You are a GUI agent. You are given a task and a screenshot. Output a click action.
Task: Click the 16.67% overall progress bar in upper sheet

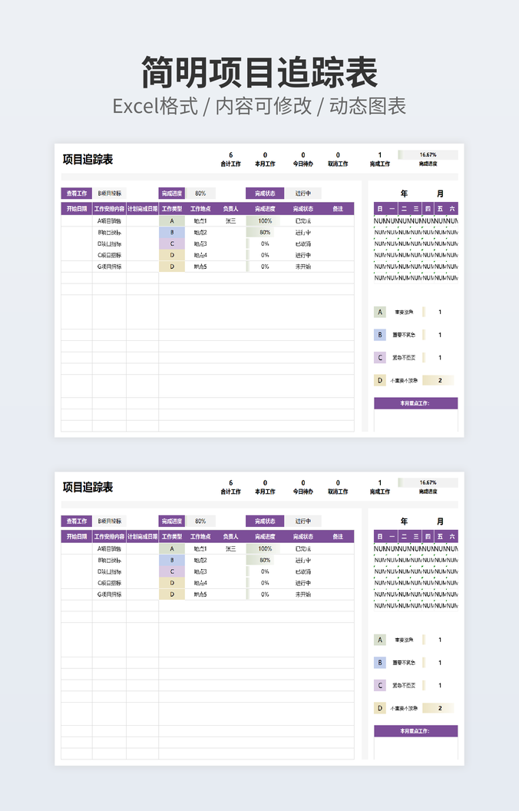click(428, 154)
